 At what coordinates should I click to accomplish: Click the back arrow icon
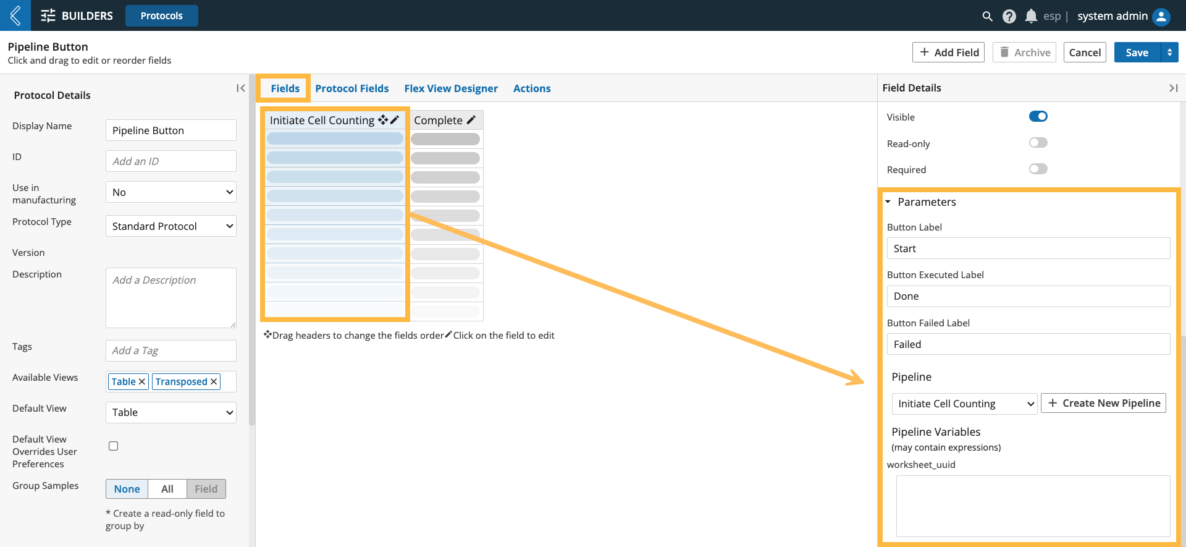point(15,15)
